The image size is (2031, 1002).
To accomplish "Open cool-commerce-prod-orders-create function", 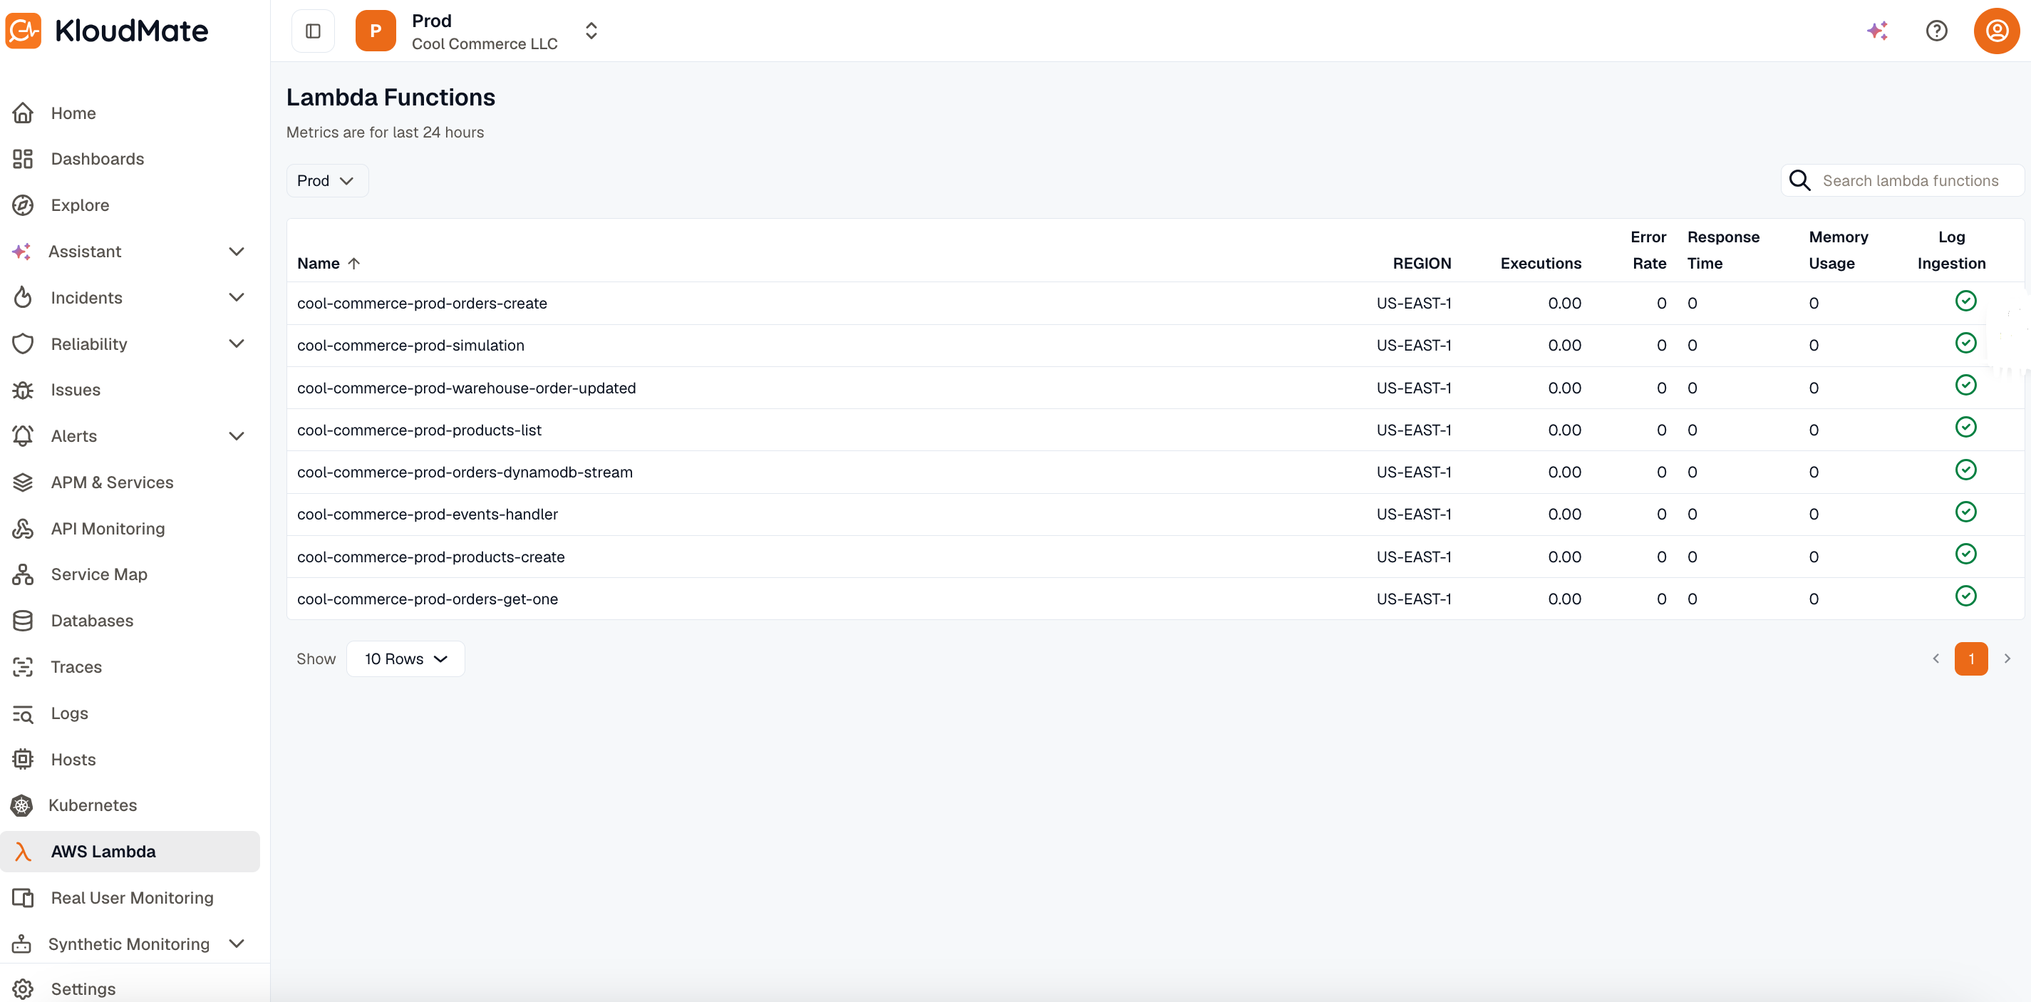I will tap(422, 304).
